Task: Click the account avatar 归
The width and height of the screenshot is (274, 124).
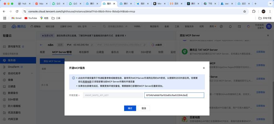Action: (269, 26)
